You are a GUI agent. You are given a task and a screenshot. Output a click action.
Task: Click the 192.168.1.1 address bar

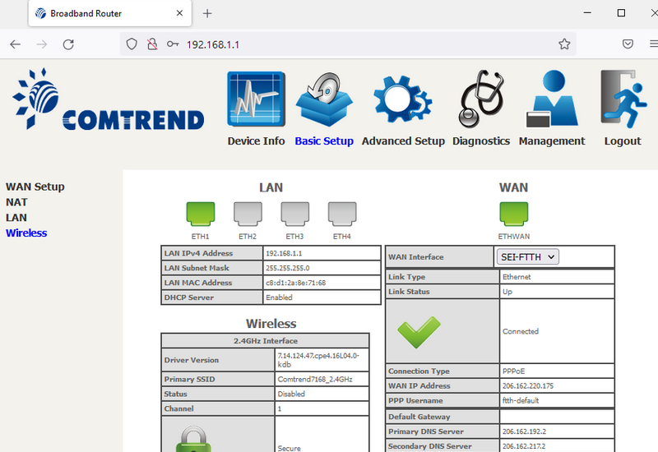[x=348, y=44]
